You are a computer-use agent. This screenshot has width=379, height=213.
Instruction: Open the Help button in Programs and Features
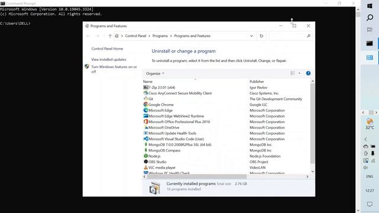pos(308,73)
